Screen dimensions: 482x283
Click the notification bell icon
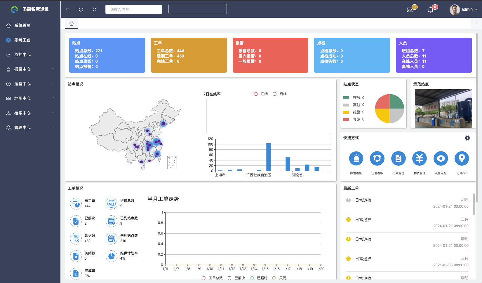430,10
